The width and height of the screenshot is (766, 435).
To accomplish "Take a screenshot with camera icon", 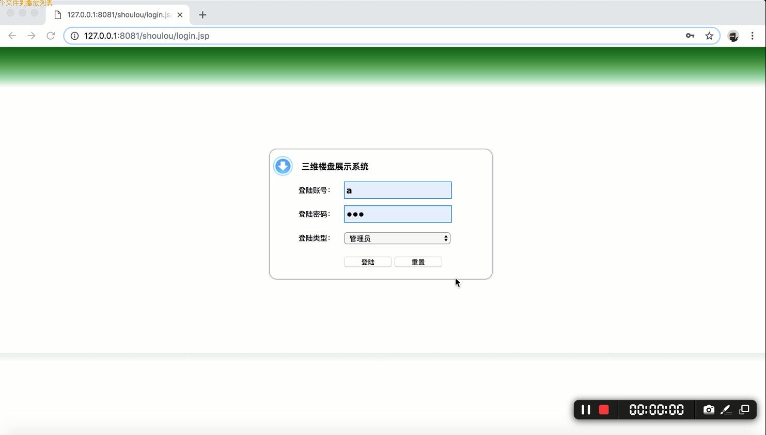I will point(709,410).
